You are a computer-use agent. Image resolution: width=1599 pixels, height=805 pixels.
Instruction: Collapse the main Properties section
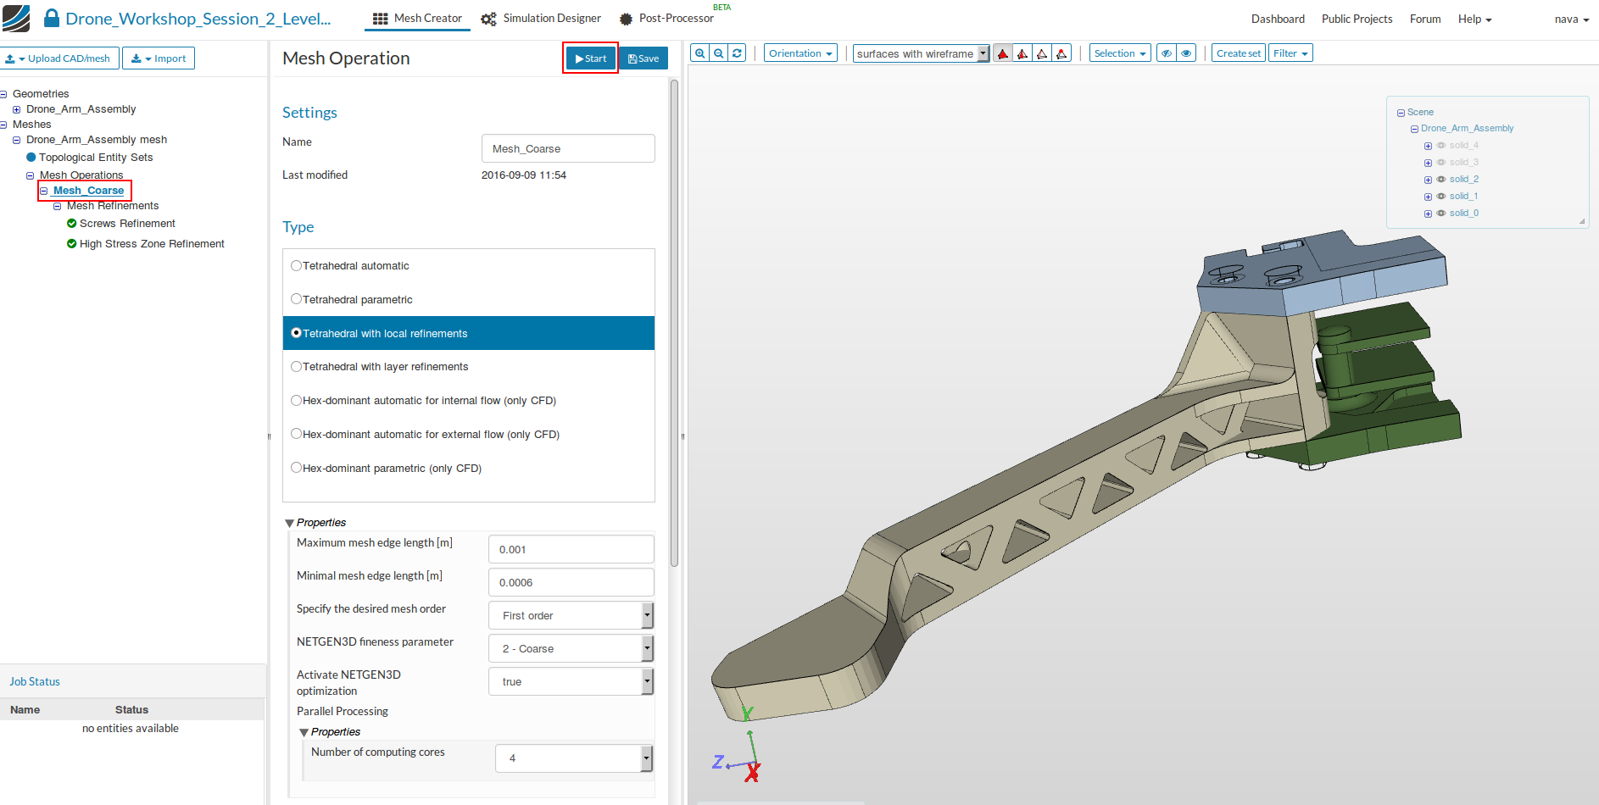tap(290, 523)
